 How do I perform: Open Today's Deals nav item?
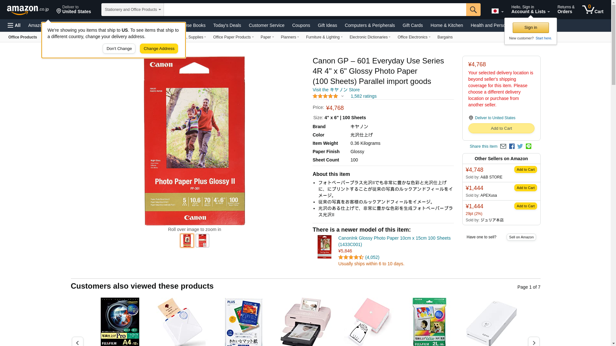[x=227, y=25]
